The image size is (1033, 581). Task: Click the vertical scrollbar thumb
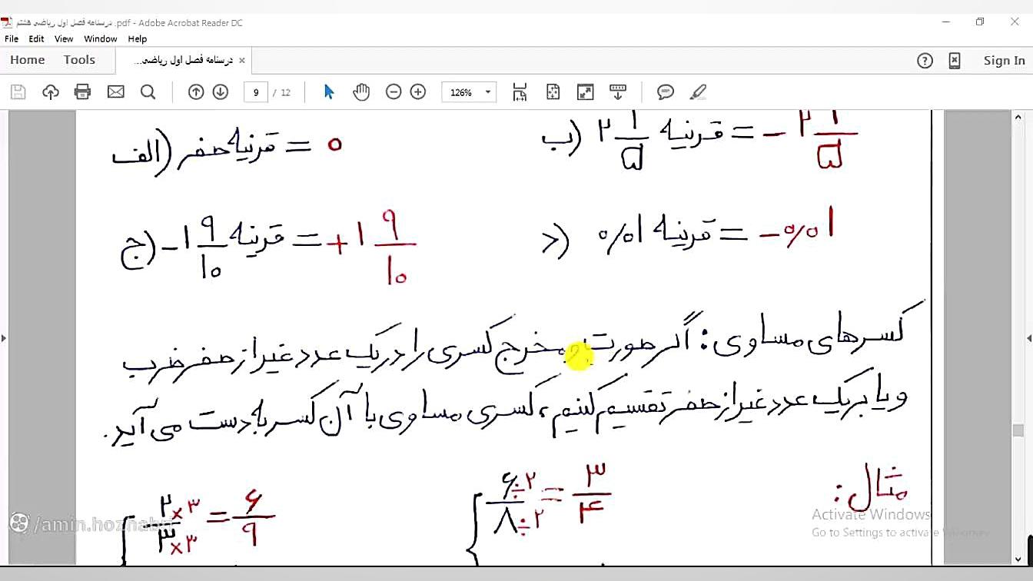[1018, 430]
